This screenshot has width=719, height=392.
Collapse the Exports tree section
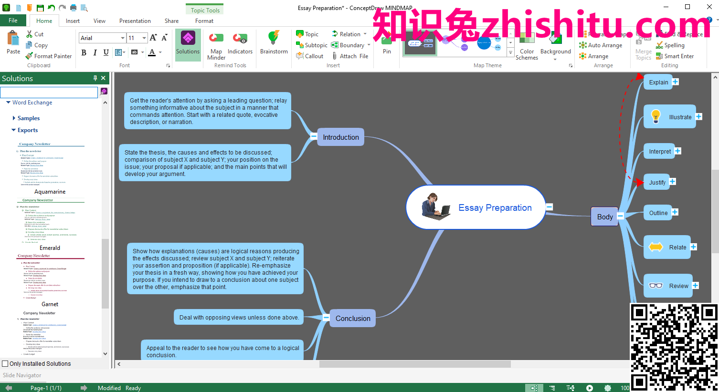tap(13, 130)
